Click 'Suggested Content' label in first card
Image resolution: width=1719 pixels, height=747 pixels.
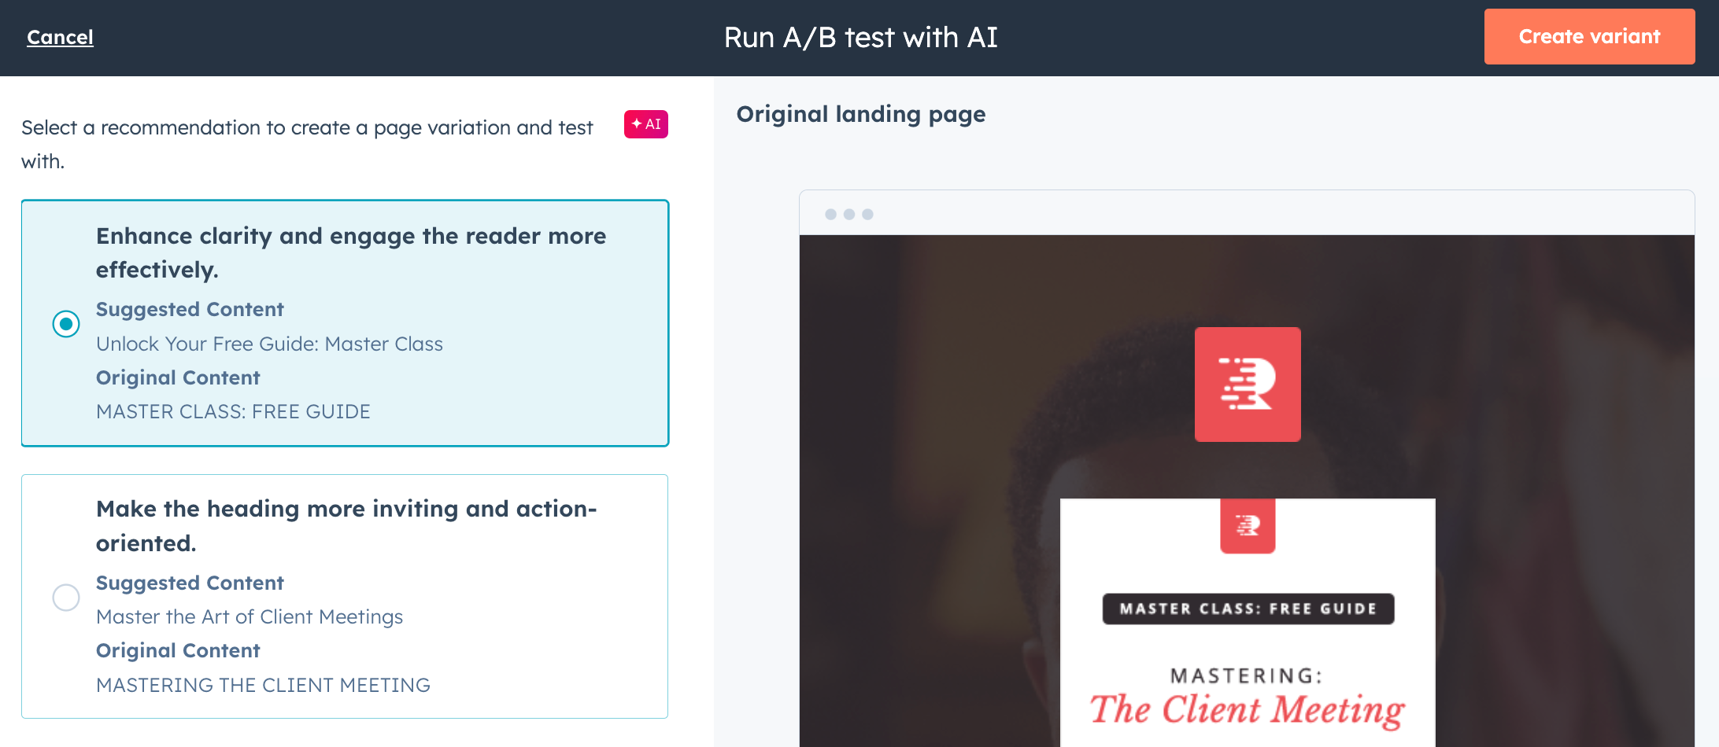(x=190, y=309)
